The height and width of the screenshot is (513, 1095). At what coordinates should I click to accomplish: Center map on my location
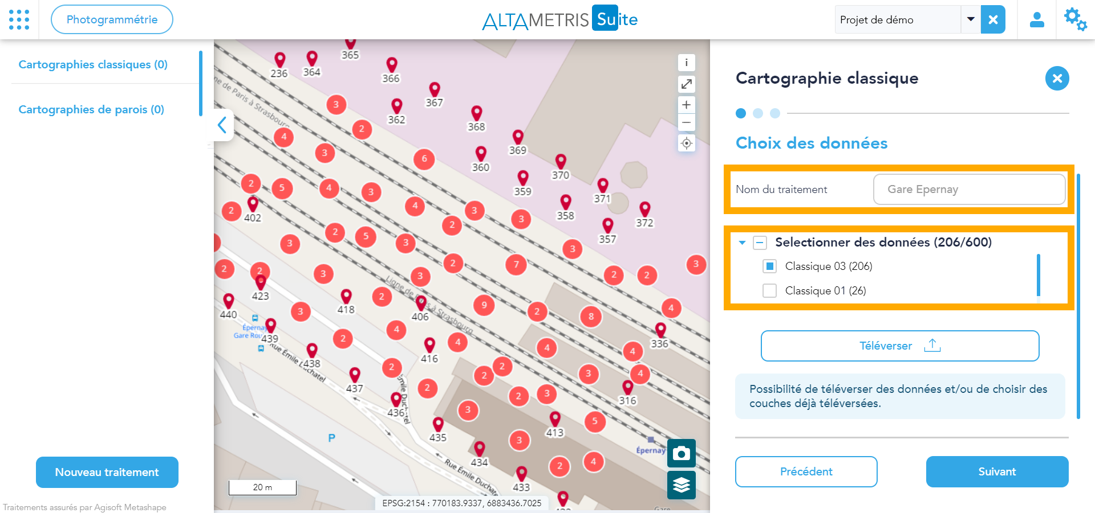point(686,143)
